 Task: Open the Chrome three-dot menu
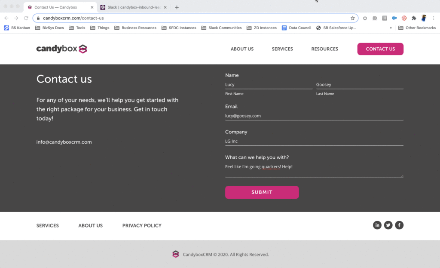(434, 18)
